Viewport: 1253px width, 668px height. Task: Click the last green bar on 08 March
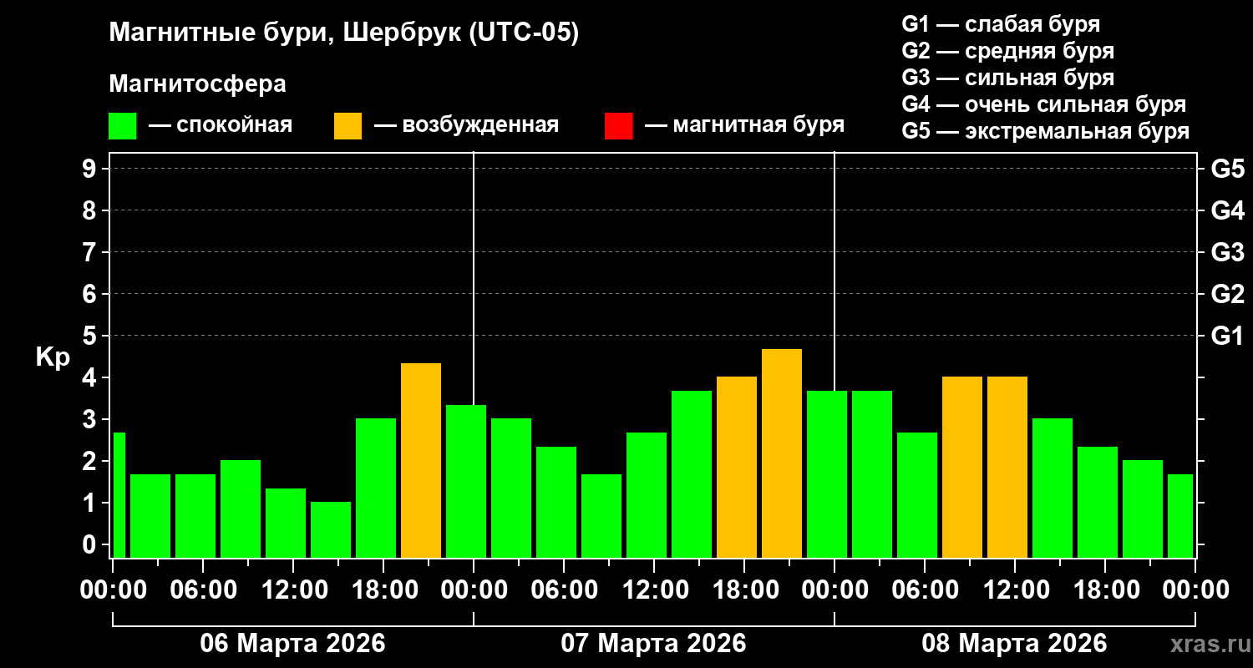[x=1180, y=516]
